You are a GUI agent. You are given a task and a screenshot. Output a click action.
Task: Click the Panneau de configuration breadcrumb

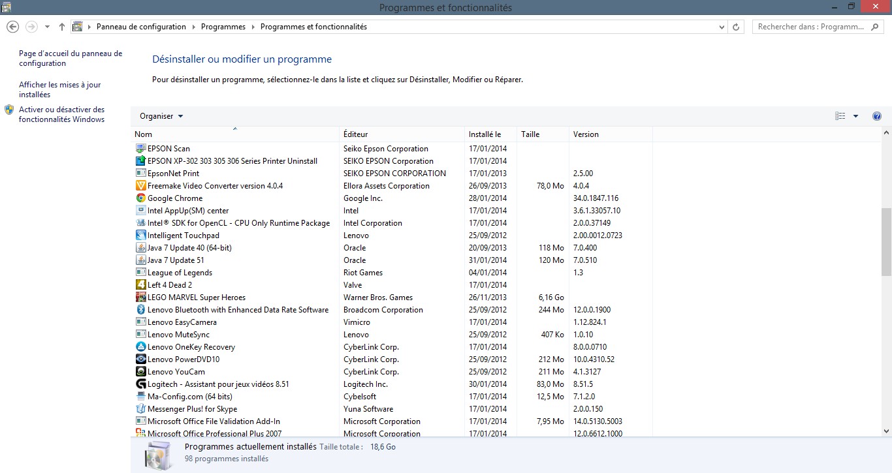pos(141,27)
